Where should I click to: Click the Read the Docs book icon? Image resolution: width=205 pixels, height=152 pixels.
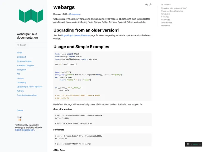[x=188, y=144]
